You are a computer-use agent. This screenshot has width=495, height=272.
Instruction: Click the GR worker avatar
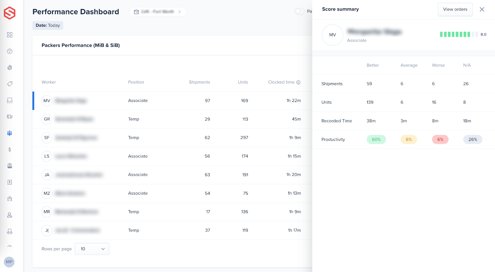tap(47, 119)
